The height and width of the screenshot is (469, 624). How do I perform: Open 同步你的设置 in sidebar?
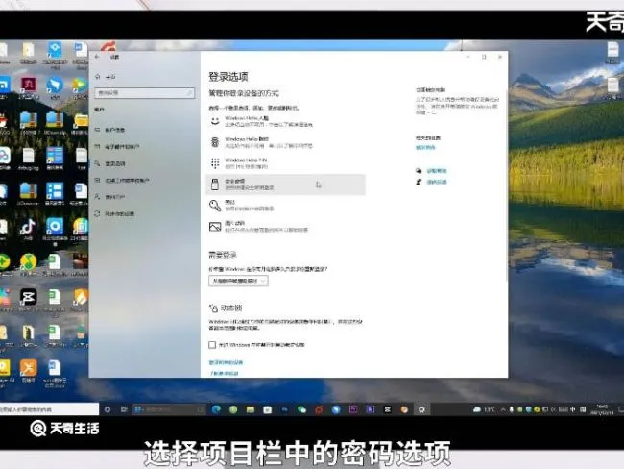(114, 214)
